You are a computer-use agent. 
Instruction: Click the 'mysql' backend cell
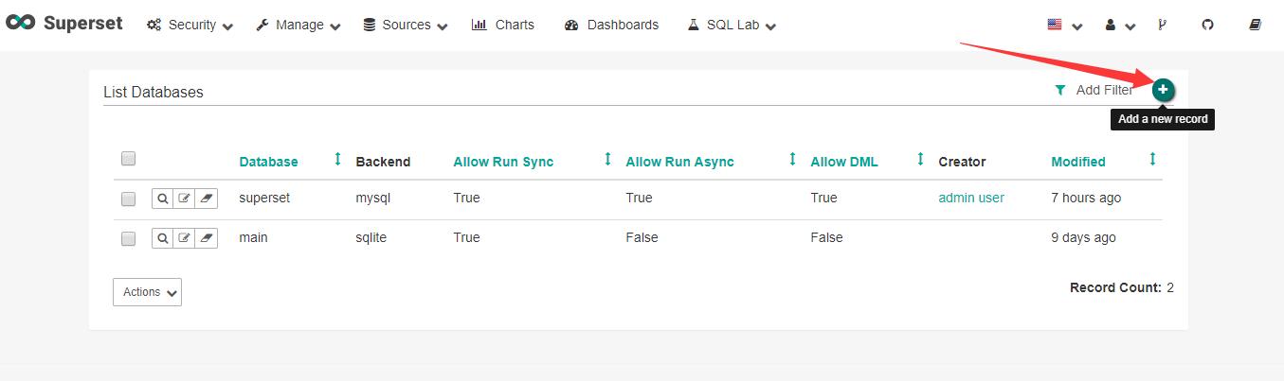(373, 199)
